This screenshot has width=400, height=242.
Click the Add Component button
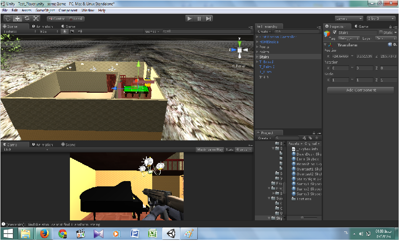360,90
